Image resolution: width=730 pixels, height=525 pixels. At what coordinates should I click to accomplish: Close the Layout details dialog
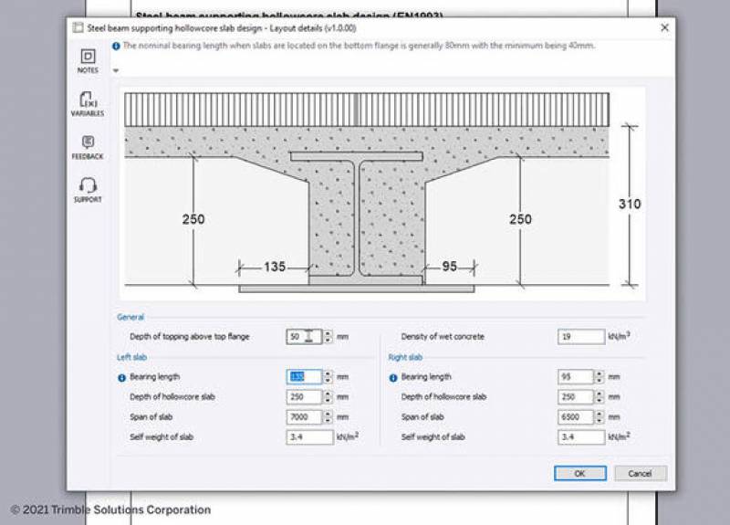664,28
